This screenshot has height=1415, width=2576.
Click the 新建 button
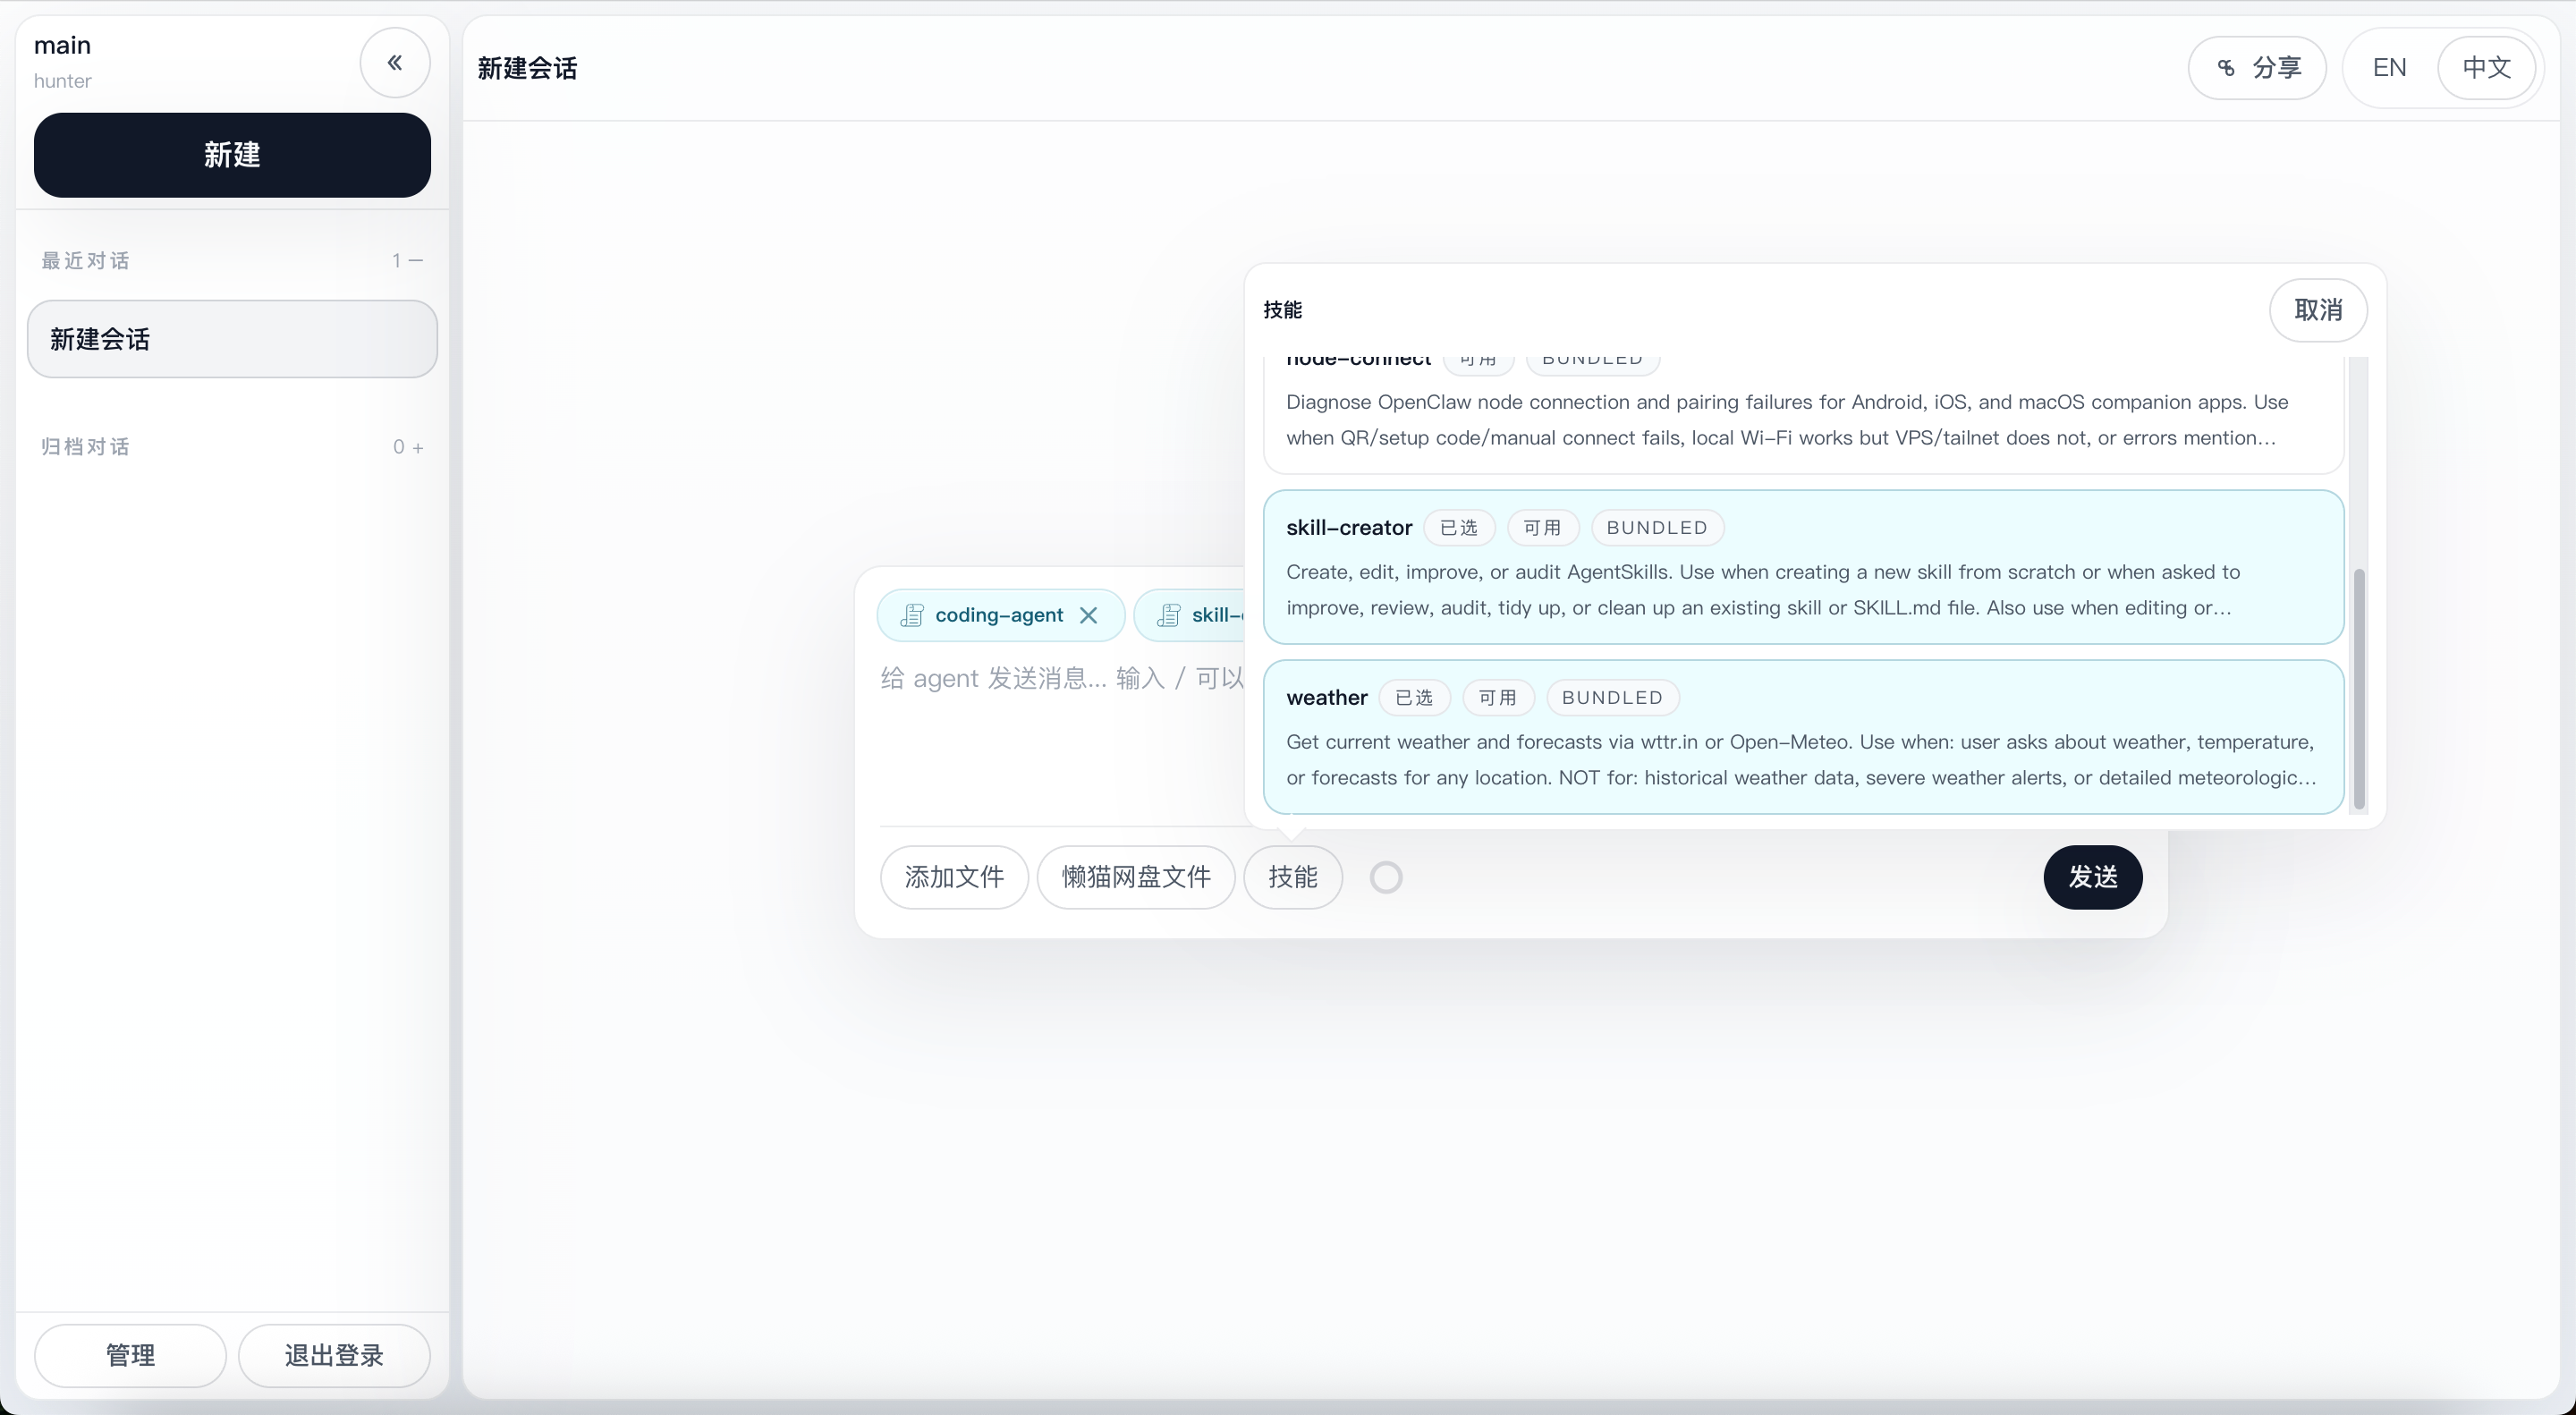(232, 155)
